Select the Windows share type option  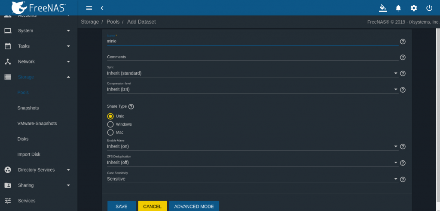[x=110, y=124]
